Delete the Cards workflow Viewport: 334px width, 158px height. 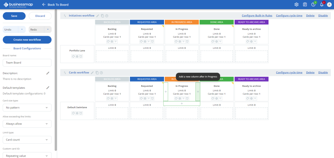pyautogui.click(x=310, y=72)
